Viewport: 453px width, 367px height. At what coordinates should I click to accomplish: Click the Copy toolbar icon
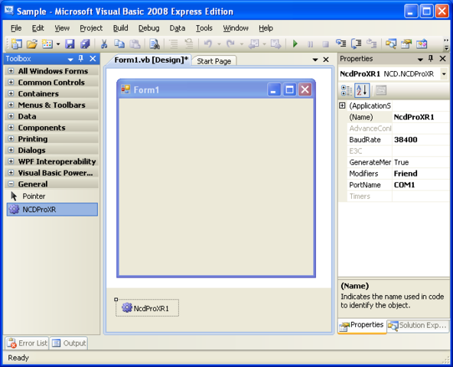pos(119,44)
